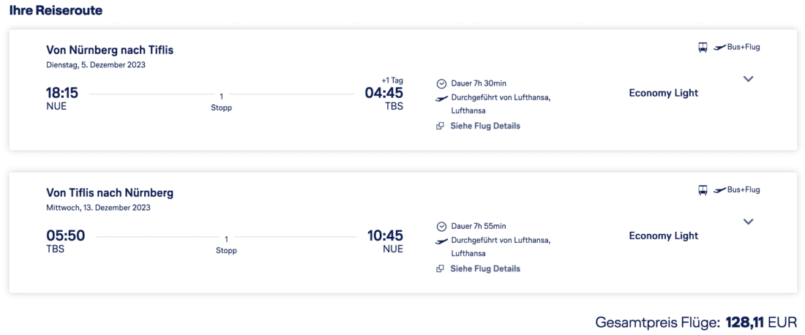Select the return Economy Light fare label
This screenshot has height=335, width=805.
point(663,236)
